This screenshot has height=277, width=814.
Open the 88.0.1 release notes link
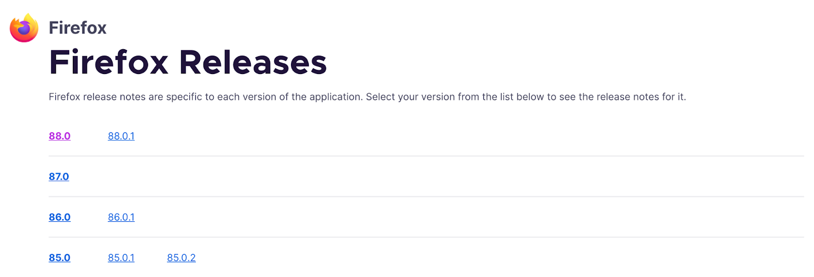coord(121,136)
